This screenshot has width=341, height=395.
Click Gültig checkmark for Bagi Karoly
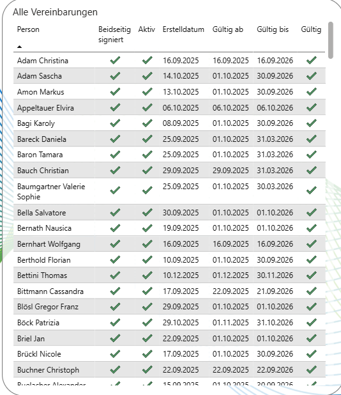311,123
